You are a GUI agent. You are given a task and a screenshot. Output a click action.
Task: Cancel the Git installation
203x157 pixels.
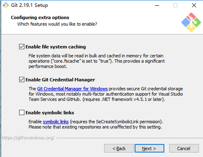tap(184, 148)
